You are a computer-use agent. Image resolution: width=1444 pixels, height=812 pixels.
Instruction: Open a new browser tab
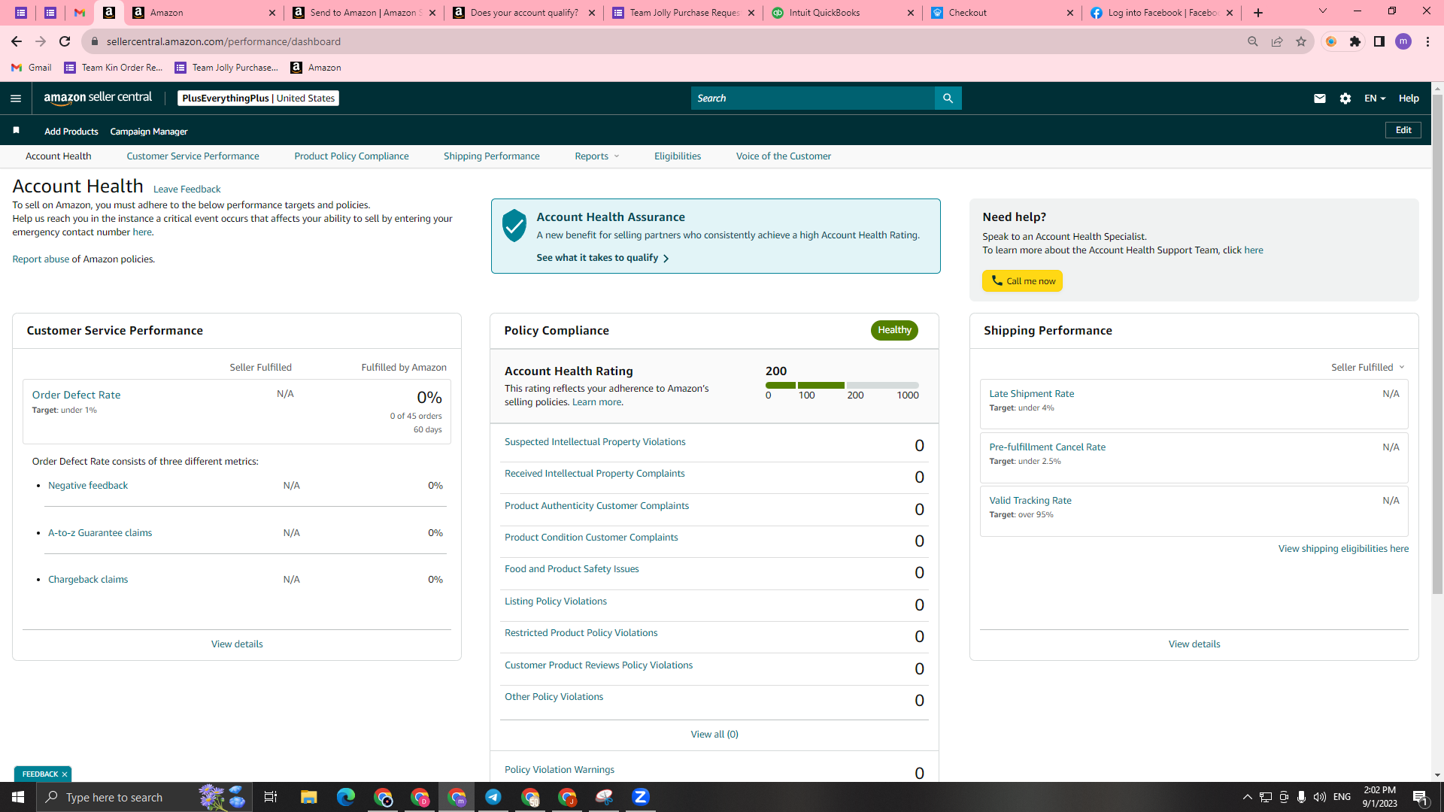click(1258, 13)
